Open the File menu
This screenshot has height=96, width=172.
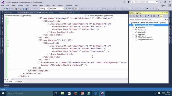(x=2, y=5)
